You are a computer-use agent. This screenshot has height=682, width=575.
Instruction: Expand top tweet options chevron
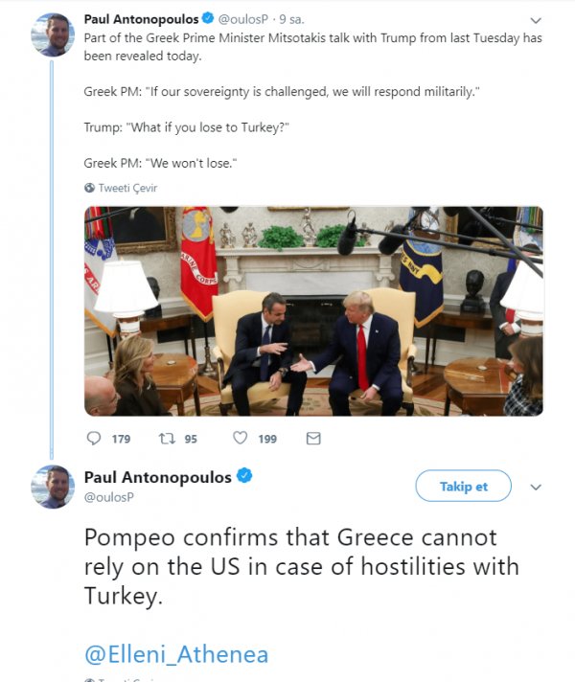tap(536, 20)
